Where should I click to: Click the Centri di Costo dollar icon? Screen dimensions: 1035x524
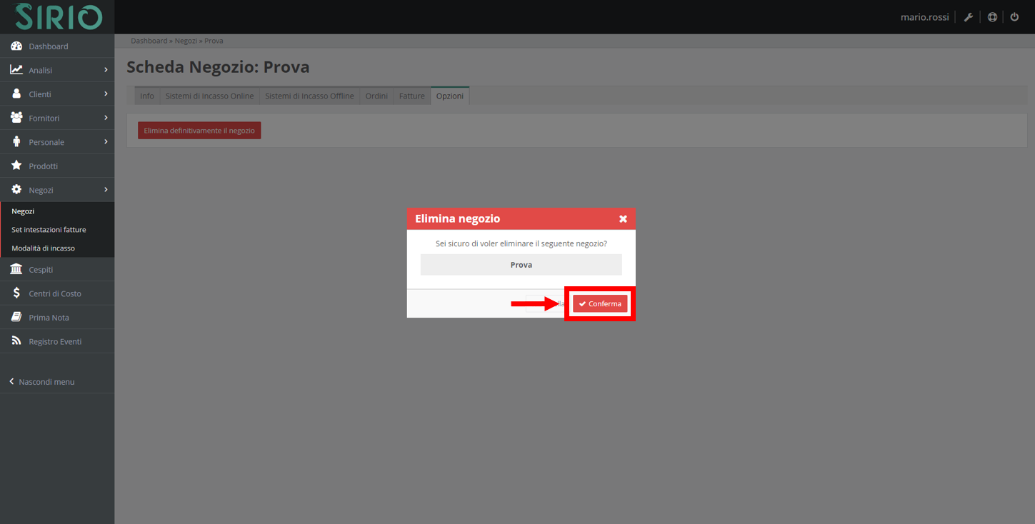(x=16, y=293)
